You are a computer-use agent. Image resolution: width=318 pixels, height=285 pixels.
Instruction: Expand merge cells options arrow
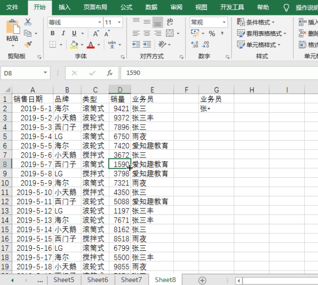(178, 33)
